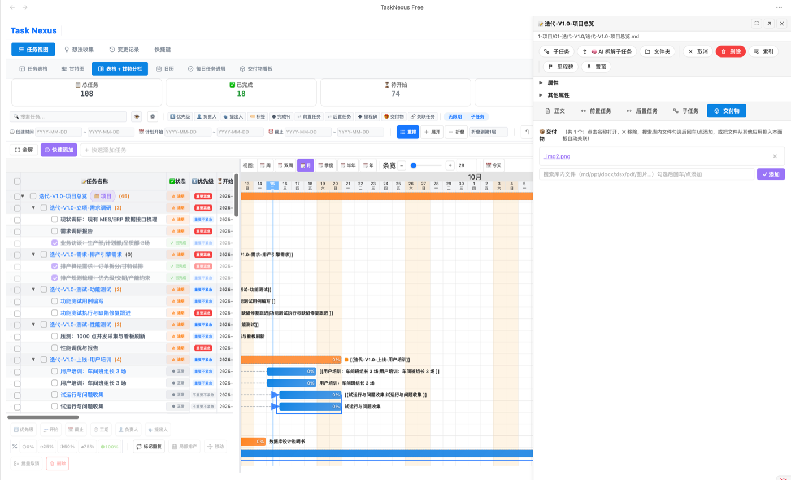This screenshot has height=480, width=791.
Task: Open the gear settings icon next to search
Action: [153, 117]
